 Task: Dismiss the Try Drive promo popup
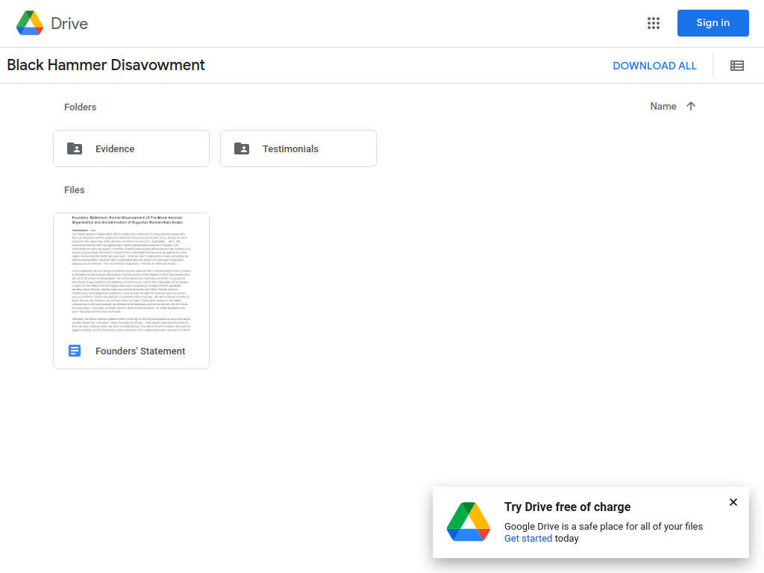(733, 502)
